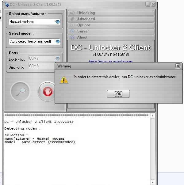
Task: Click OK in the Warning dialog
Action: point(118,94)
